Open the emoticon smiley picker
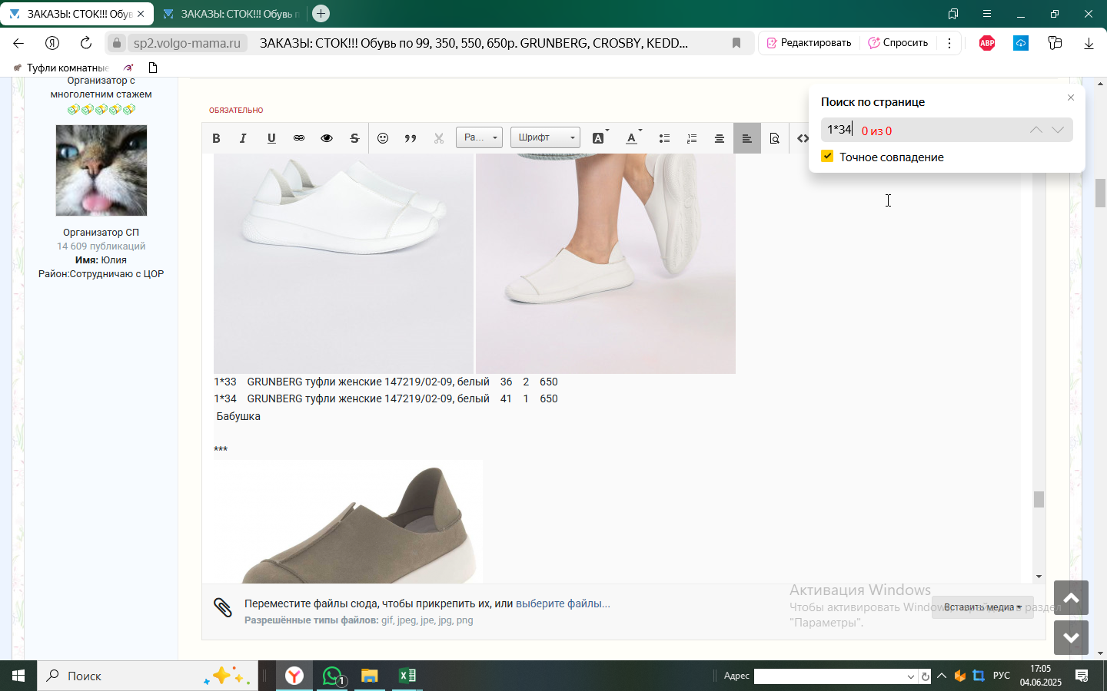1107x691 pixels. tap(383, 138)
